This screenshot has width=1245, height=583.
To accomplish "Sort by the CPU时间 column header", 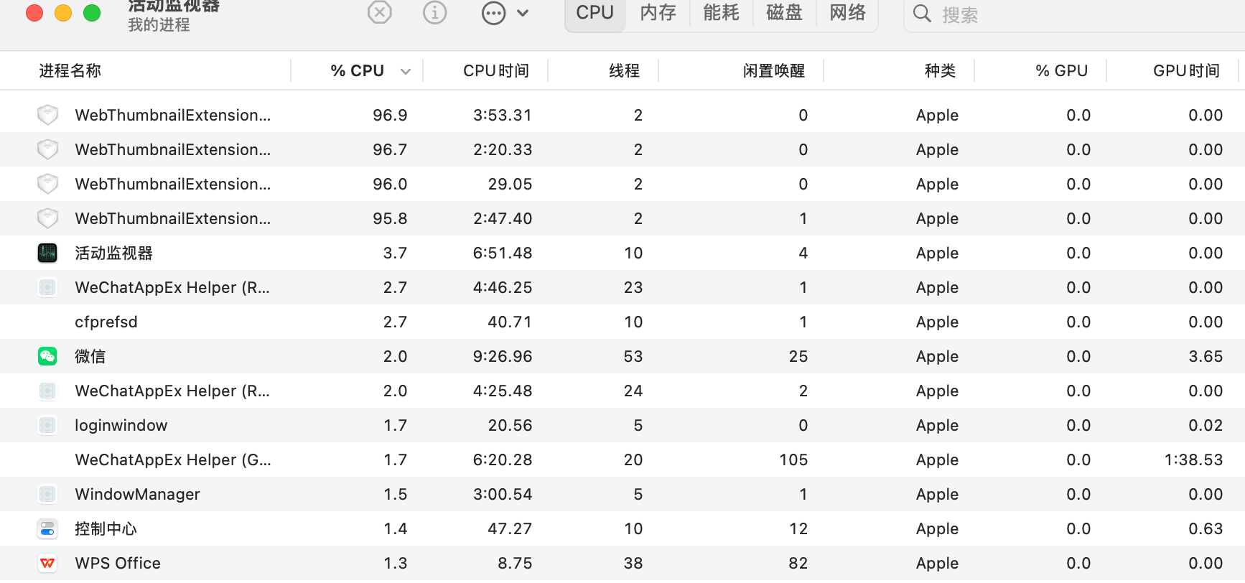I will pos(495,71).
